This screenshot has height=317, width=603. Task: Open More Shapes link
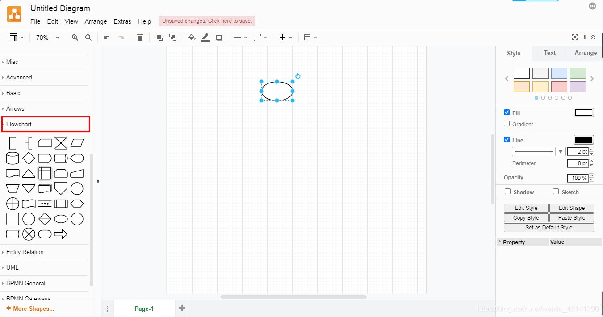tap(30, 309)
